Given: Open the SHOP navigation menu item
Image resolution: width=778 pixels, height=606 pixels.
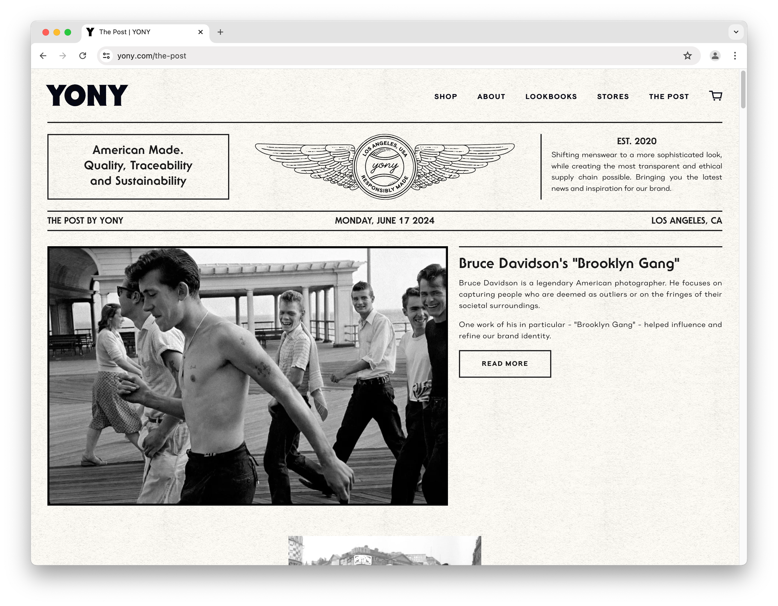Looking at the screenshot, I should (445, 97).
